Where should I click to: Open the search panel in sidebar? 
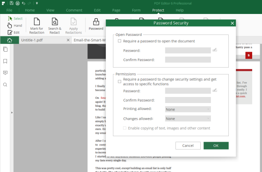pyautogui.click(x=5, y=85)
